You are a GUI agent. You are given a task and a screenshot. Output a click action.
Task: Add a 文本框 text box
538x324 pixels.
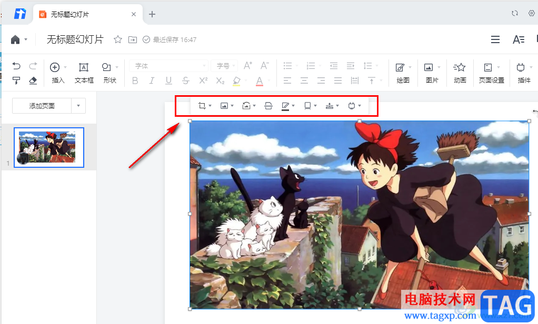[84, 73]
